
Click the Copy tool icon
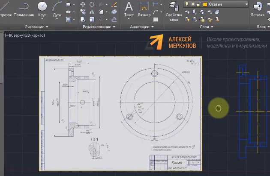pyautogui.click(x=83, y=12)
